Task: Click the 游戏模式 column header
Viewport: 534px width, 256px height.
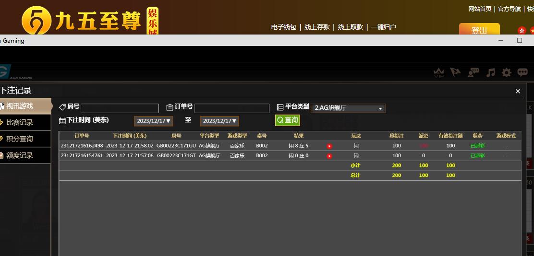Action: pos(506,136)
